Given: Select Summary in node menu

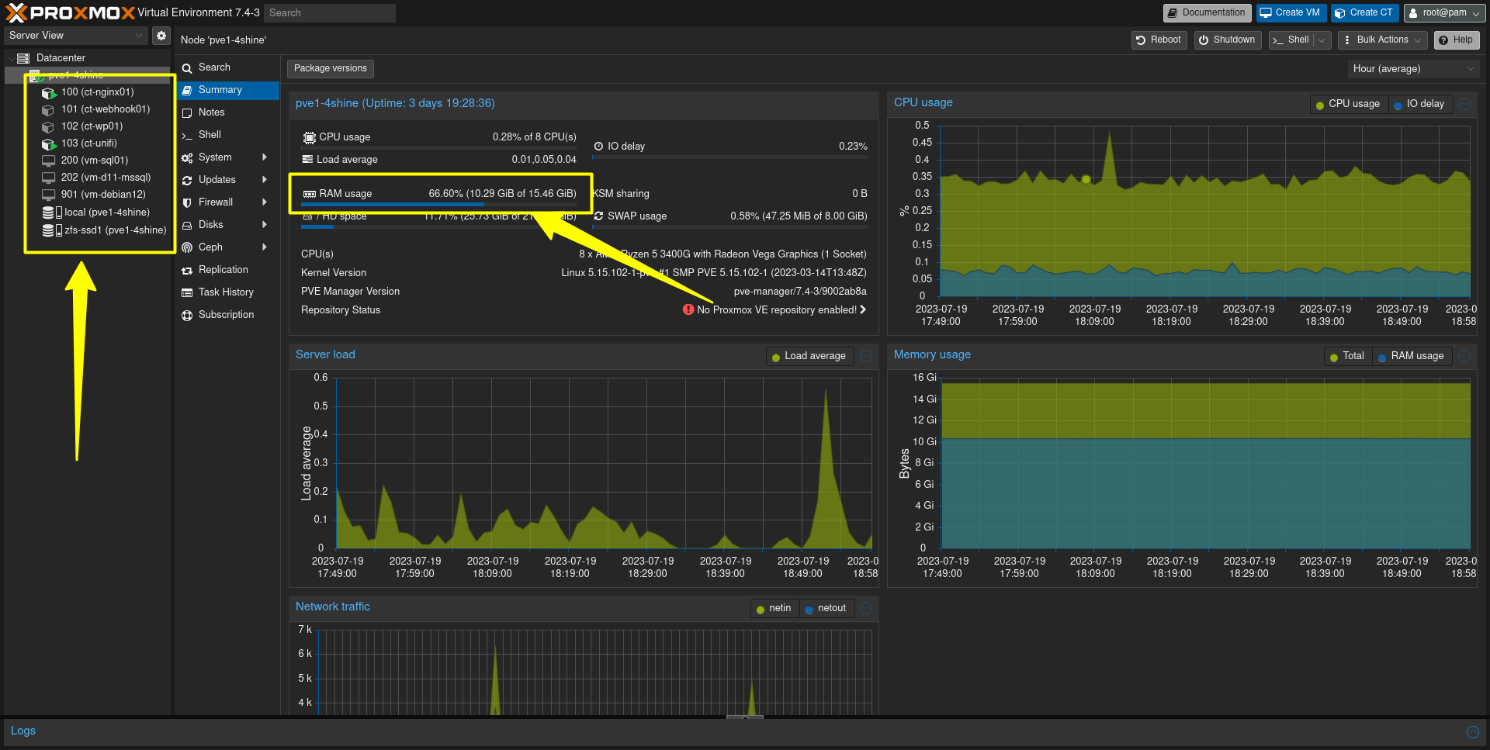Looking at the screenshot, I should click(227, 90).
